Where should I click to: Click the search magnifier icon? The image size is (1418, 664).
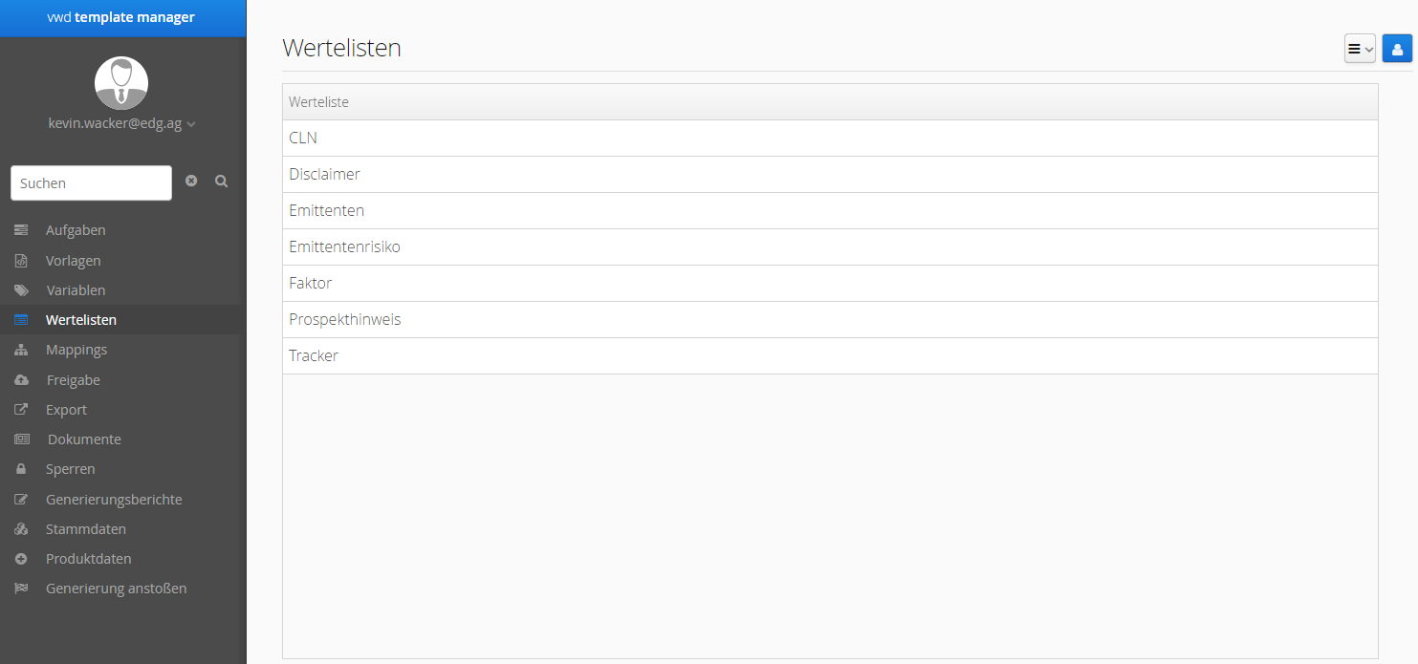coord(221,181)
